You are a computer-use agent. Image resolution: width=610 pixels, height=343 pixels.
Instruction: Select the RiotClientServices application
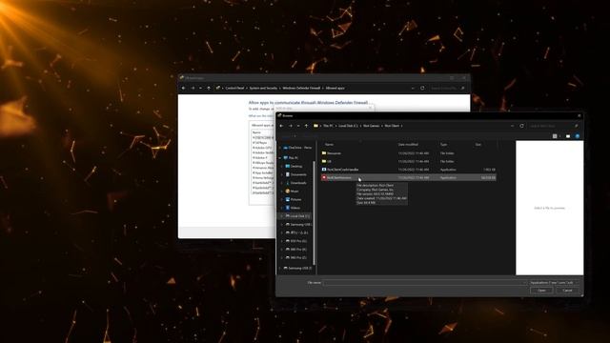pyautogui.click(x=409, y=178)
